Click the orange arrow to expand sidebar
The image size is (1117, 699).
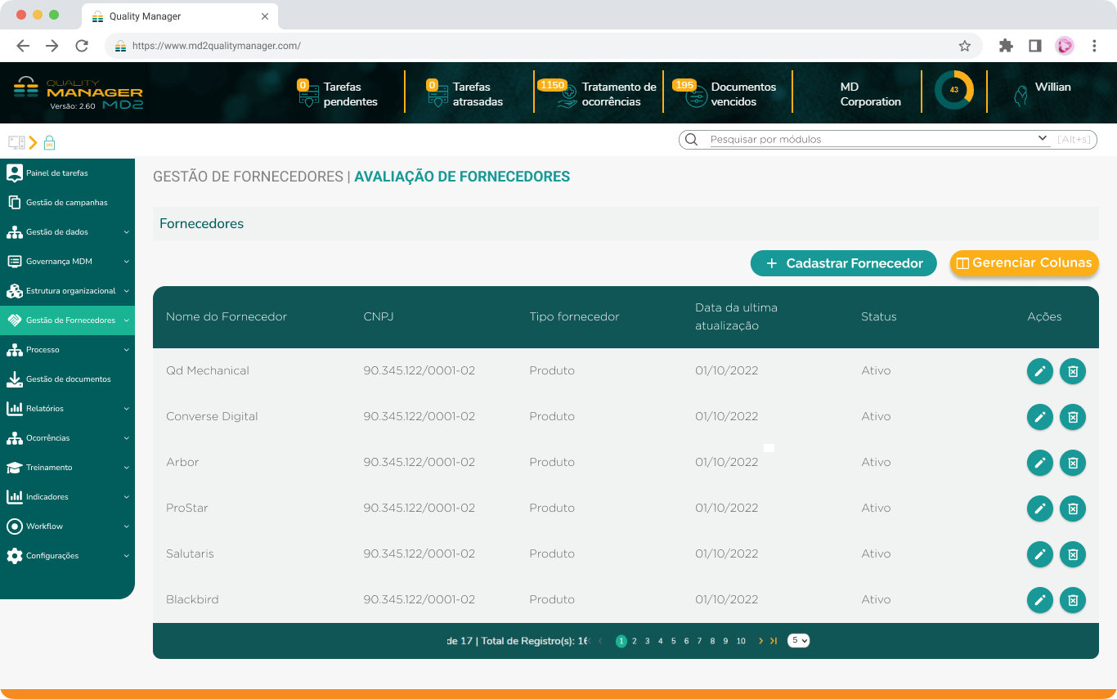tap(32, 141)
